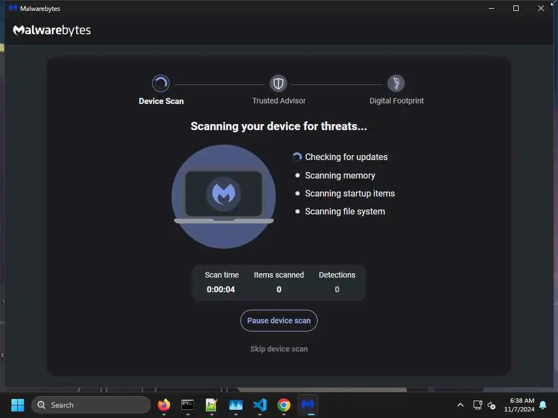This screenshot has height=418, width=558.
Task: Open the Notepad++ taskbar icon
Action: coord(211,405)
